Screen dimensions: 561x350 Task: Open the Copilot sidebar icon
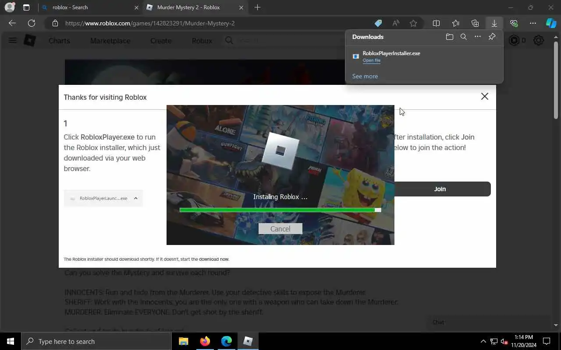pyautogui.click(x=551, y=23)
